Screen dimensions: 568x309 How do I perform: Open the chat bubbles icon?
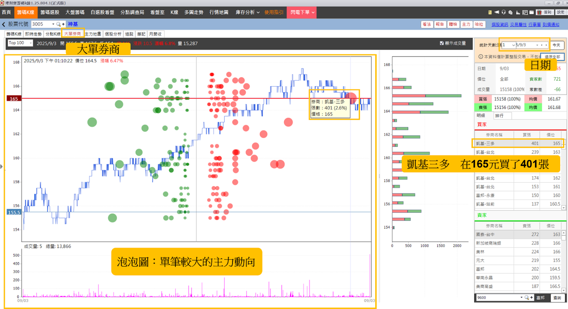[510, 12]
